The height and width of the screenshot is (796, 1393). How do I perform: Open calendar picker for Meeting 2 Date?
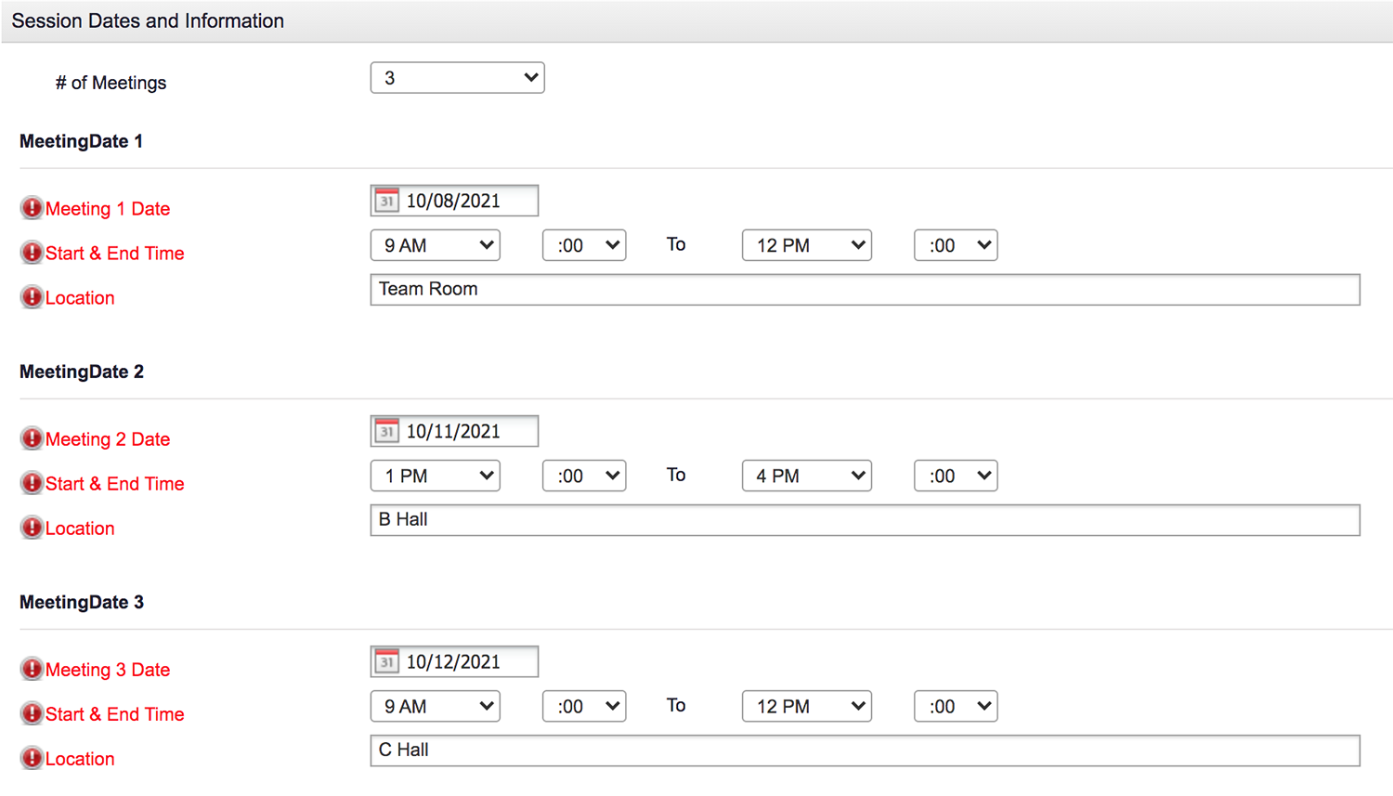(386, 431)
